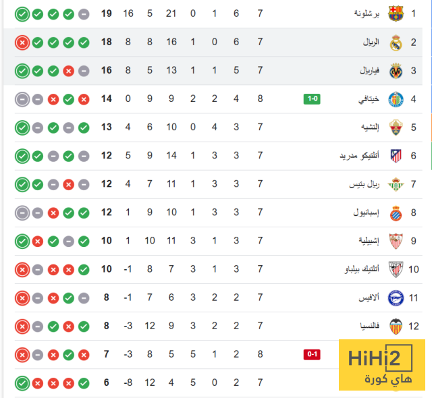This screenshot has width=432, height=398.
Task: Open the برشلونة team name link
Action: point(367,13)
